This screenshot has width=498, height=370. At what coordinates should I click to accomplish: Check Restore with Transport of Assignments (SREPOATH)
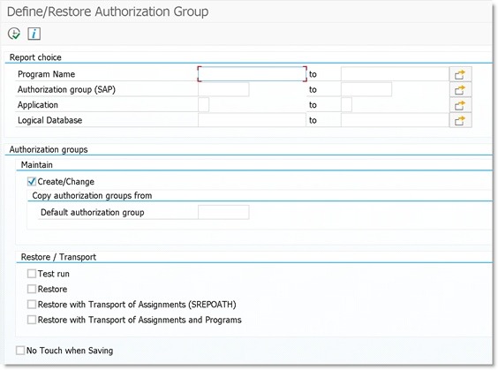(32, 305)
